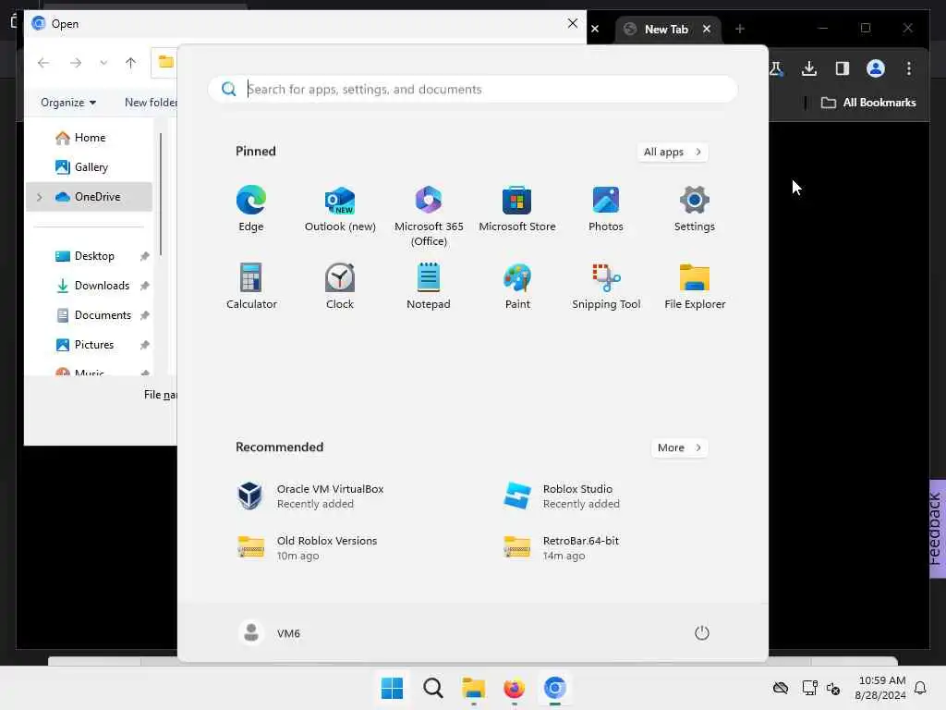
Task: Click the OneDrive cloud tray icon
Action: [x=781, y=688]
